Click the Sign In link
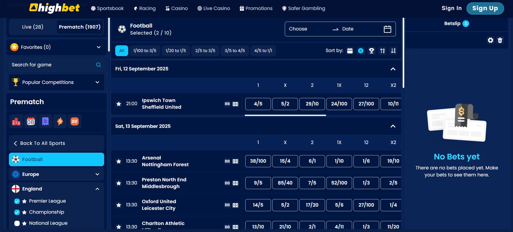 (452, 8)
